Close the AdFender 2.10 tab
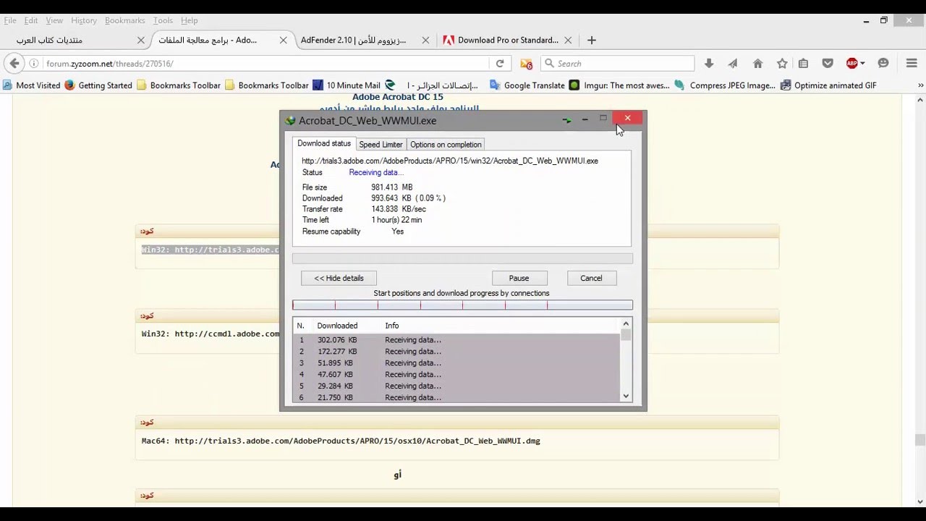 (x=425, y=41)
